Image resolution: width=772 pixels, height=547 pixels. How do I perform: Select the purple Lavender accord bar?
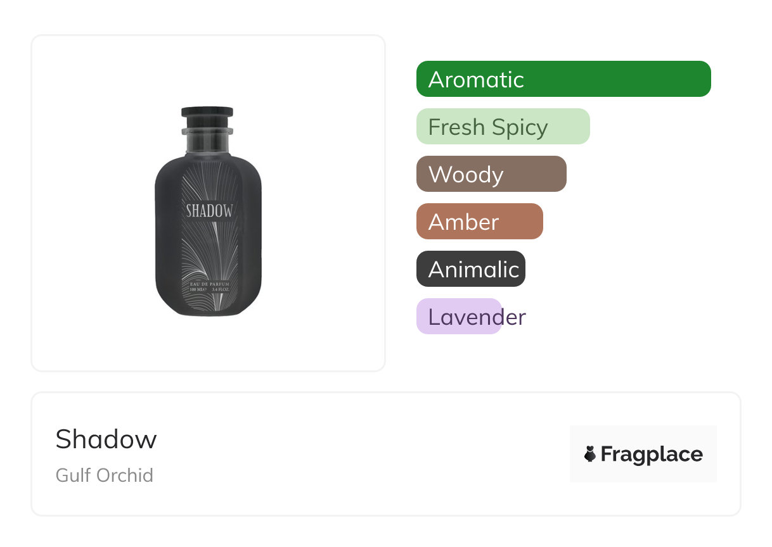click(459, 317)
